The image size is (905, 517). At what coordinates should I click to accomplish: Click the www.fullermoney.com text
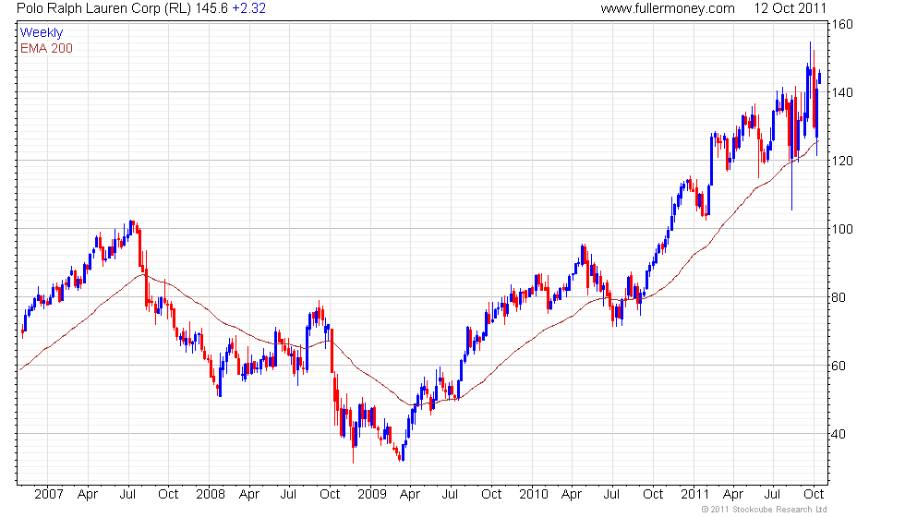point(668,8)
